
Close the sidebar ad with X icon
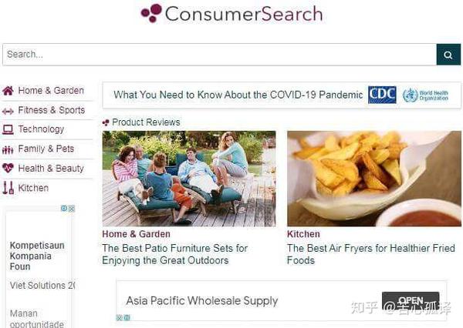pyautogui.click(x=72, y=209)
